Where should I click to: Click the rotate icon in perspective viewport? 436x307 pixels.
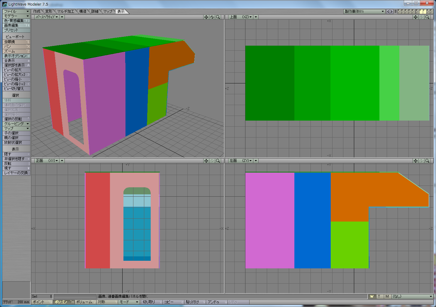coord(212,17)
